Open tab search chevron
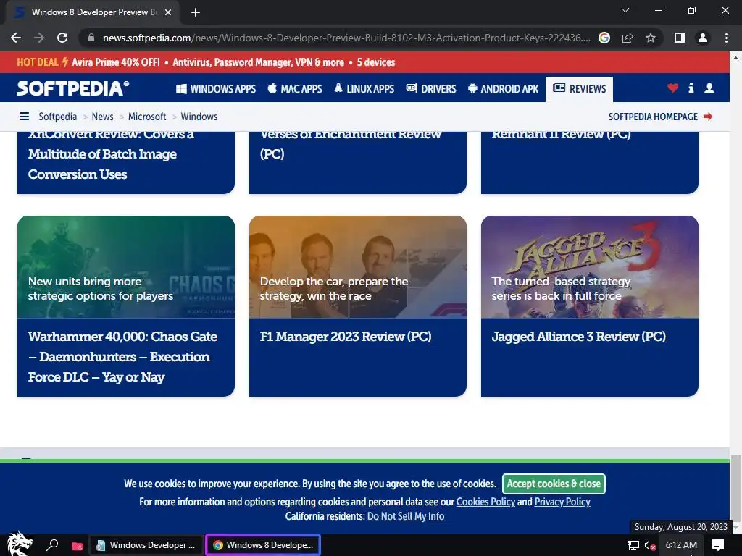 pyautogui.click(x=625, y=10)
